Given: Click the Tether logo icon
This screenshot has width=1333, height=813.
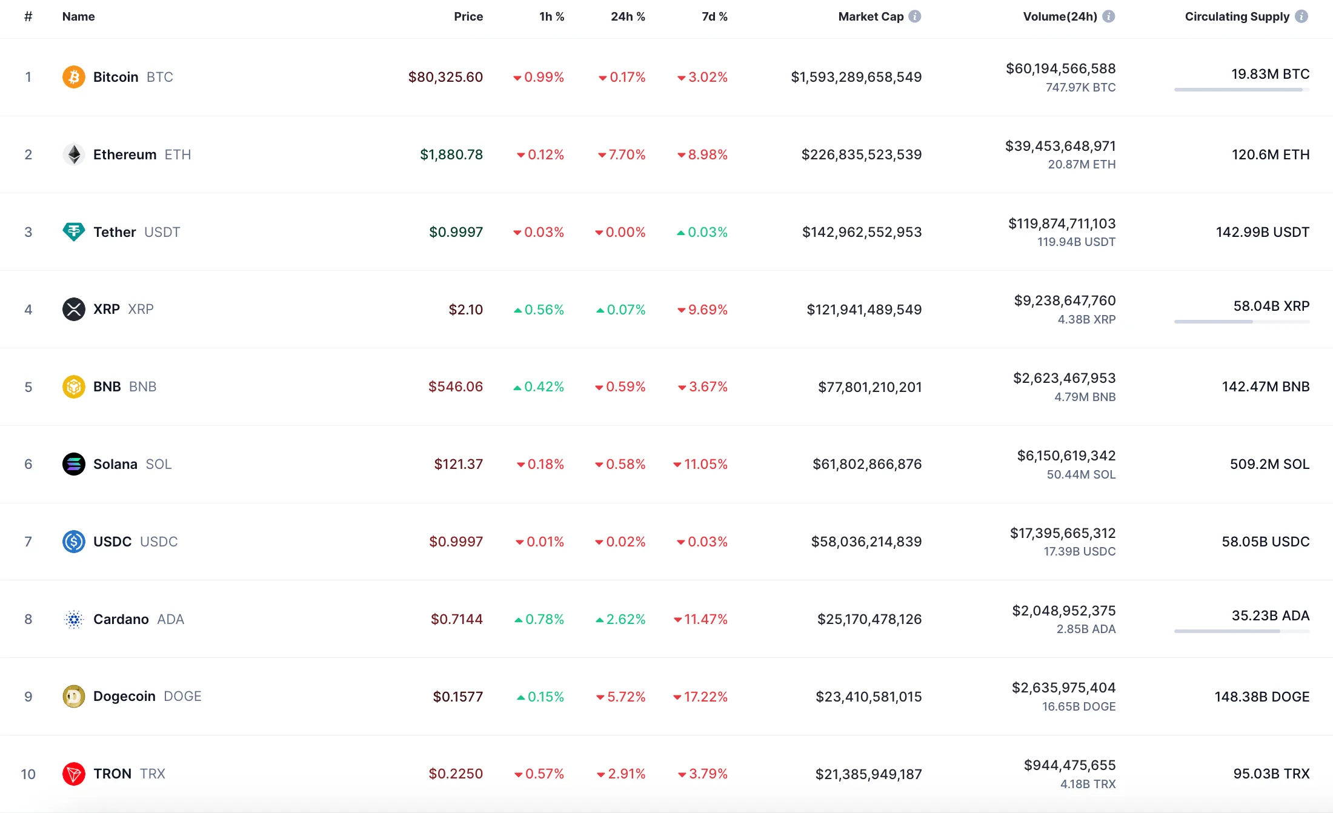Looking at the screenshot, I should pyautogui.click(x=73, y=232).
